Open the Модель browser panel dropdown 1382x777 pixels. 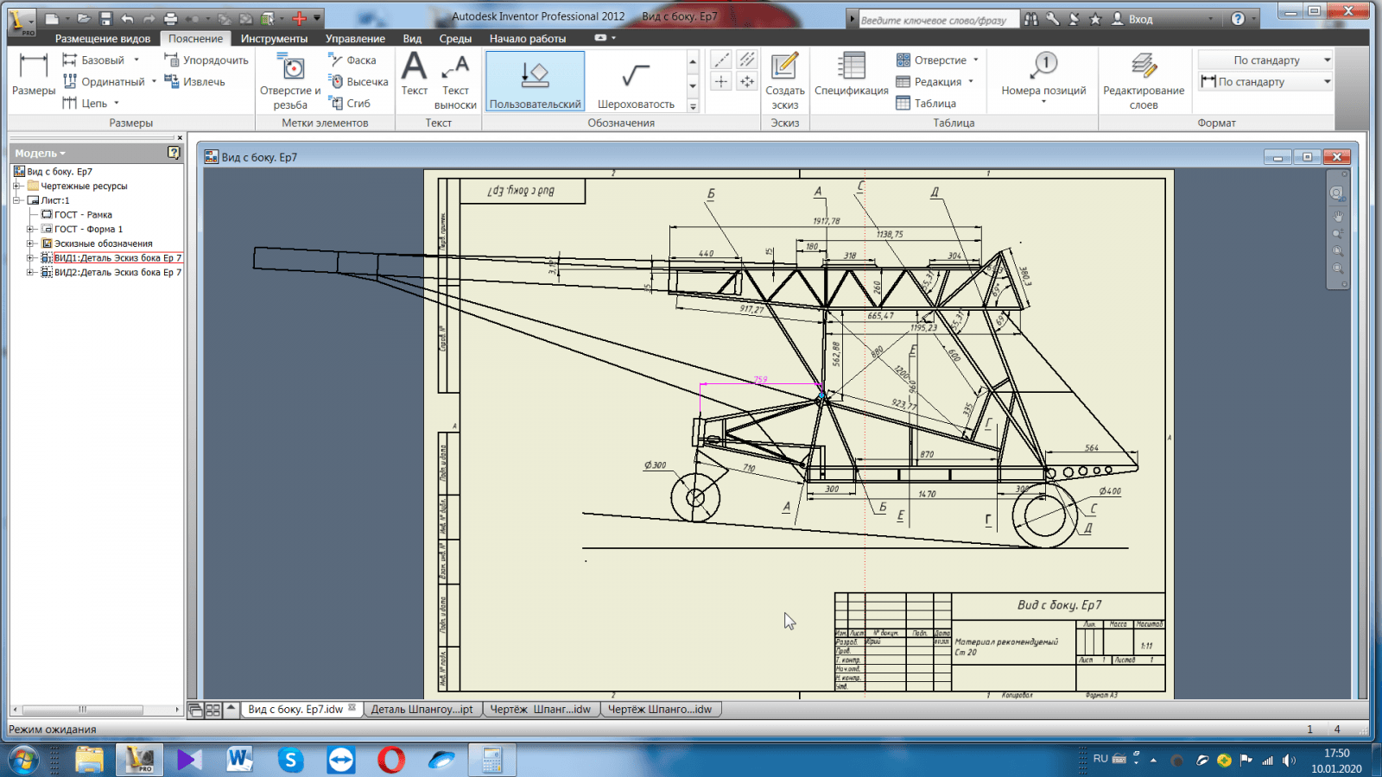click(x=40, y=153)
